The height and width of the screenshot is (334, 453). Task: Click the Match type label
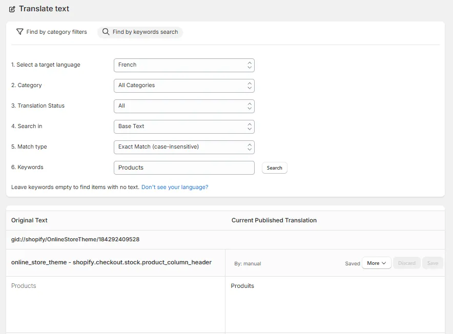coord(29,147)
